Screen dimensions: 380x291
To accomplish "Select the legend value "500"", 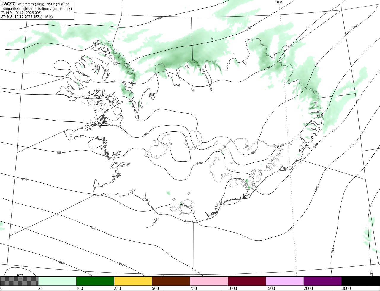I will (156, 288).
